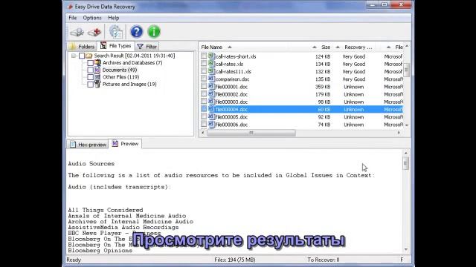Switch to the File Types tab
Screen dimensions: 476x267
116,46
